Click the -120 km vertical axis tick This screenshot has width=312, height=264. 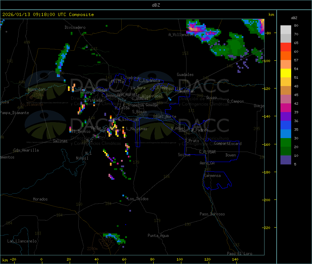click(x=268, y=88)
